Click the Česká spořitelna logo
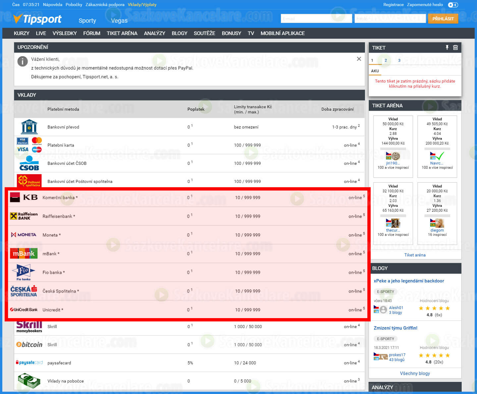 24,291
